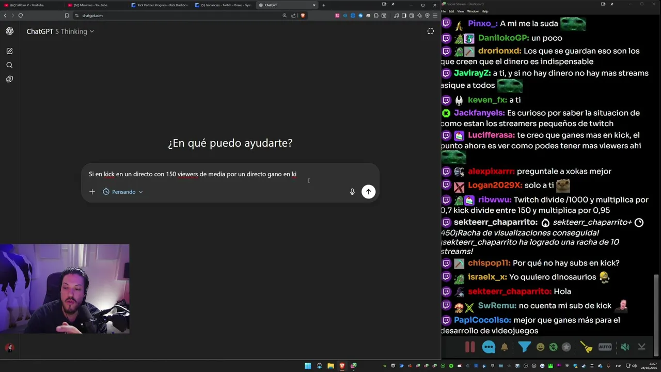661x372 pixels.
Task: Open the music note playlist icon in toolbar
Action: tap(396, 16)
